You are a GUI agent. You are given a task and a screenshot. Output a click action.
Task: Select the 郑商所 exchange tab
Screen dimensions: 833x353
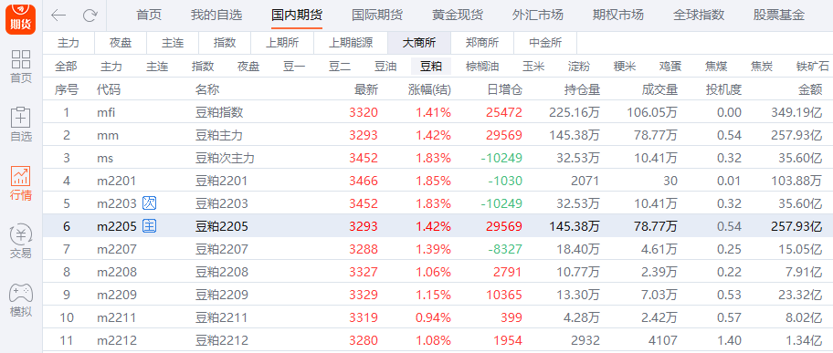tap(482, 43)
